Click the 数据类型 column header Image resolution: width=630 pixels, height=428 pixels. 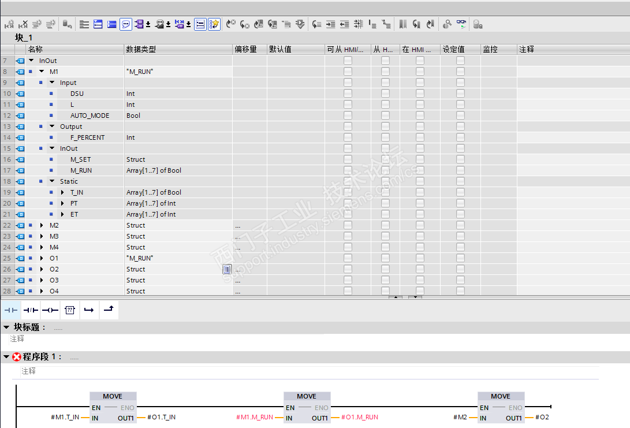178,50
